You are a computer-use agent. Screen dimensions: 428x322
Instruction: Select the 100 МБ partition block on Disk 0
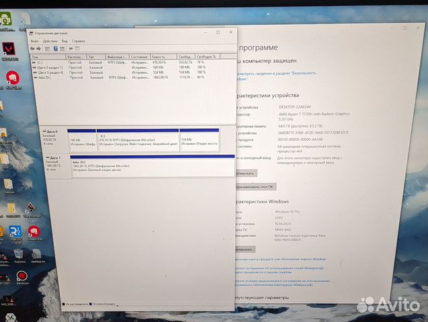coord(81,140)
